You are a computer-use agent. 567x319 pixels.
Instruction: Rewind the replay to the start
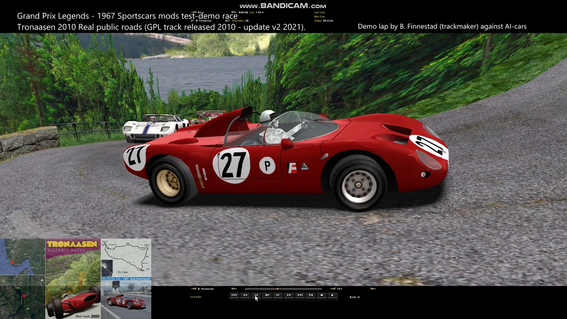pyautogui.click(x=234, y=295)
